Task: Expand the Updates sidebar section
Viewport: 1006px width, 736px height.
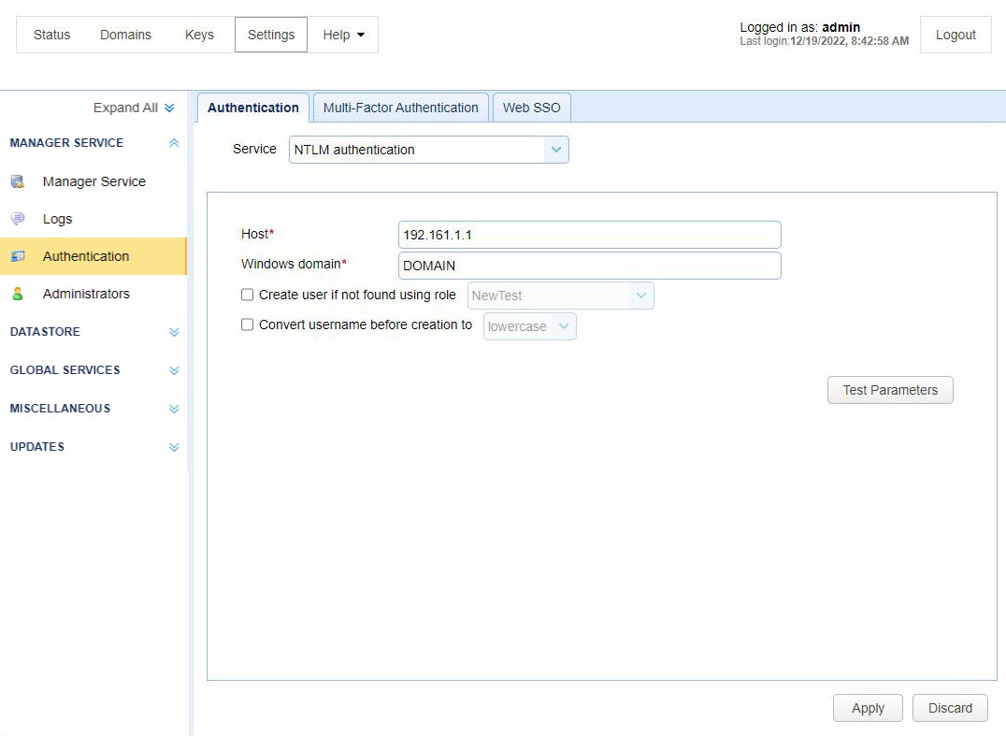Action: (173, 447)
